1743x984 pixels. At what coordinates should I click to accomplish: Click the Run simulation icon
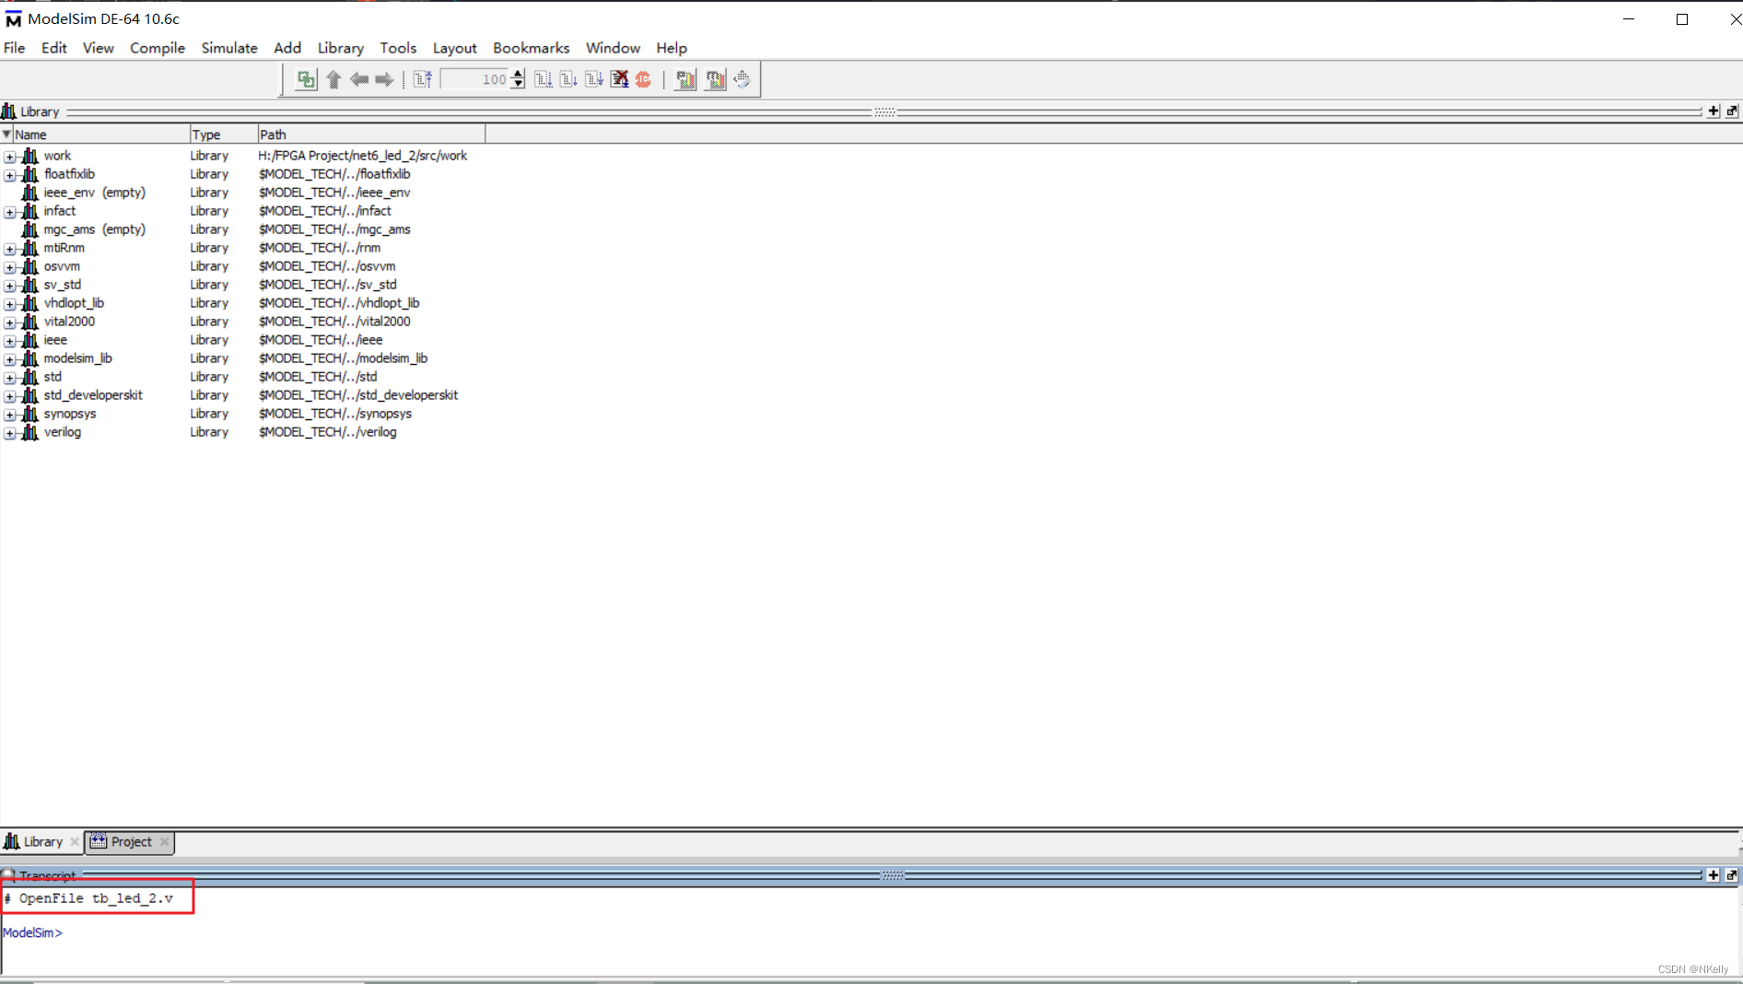coord(544,80)
